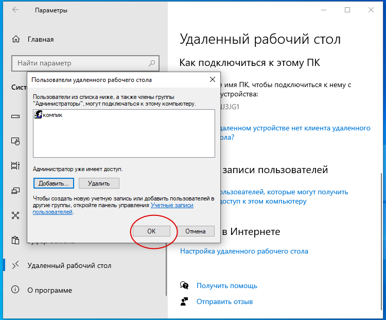Viewport: 386px width, 320px height.
Task: Click the tablet mode sidebar icon
Action: click(x=15, y=141)
